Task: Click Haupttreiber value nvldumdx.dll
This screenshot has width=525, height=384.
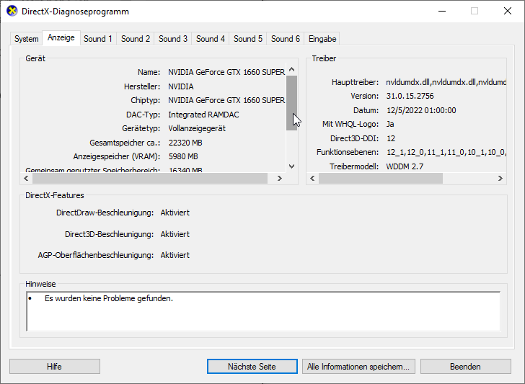Action: click(x=446, y=82)
